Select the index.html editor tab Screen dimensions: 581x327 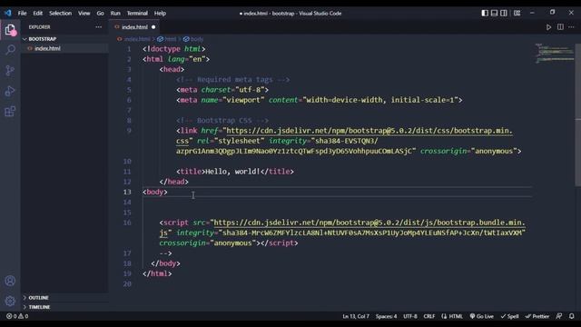coord(134,27)
